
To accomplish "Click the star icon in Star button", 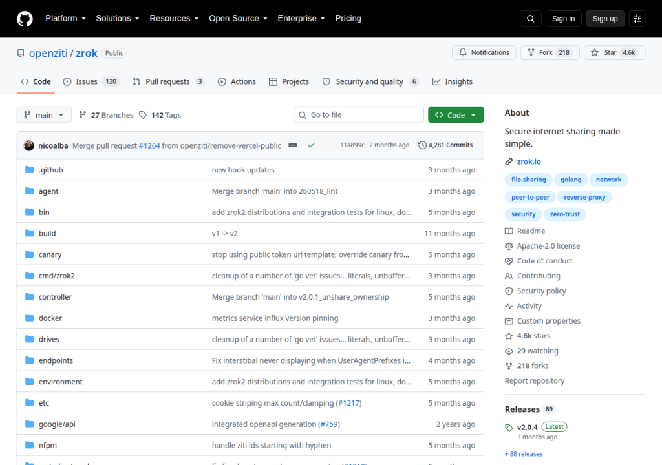I will (595, 52).
